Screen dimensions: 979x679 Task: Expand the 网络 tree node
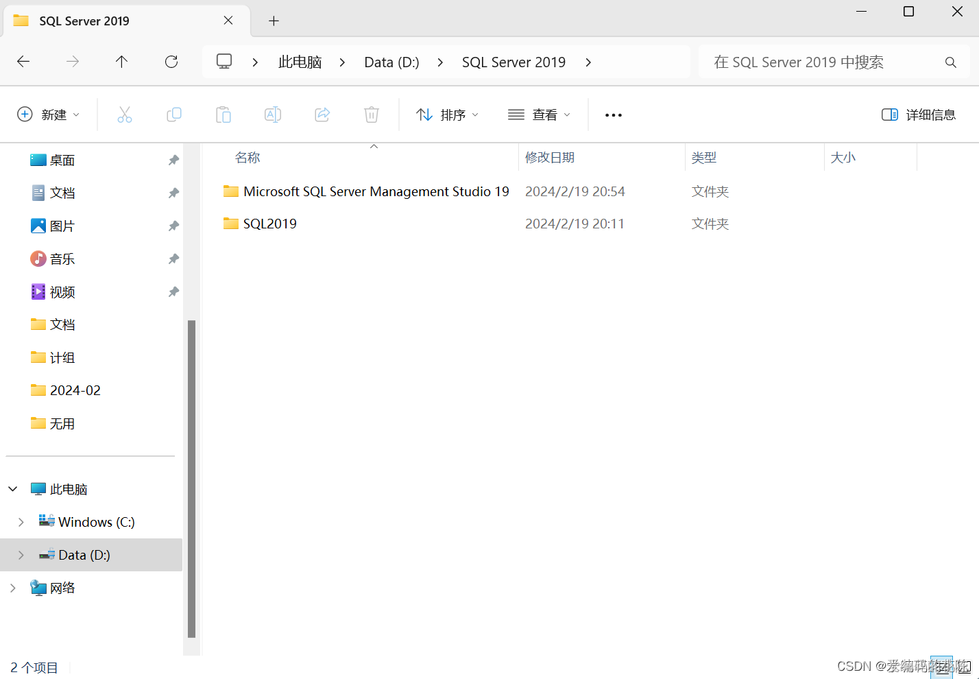pyautogui.click(x=13, y=588)
